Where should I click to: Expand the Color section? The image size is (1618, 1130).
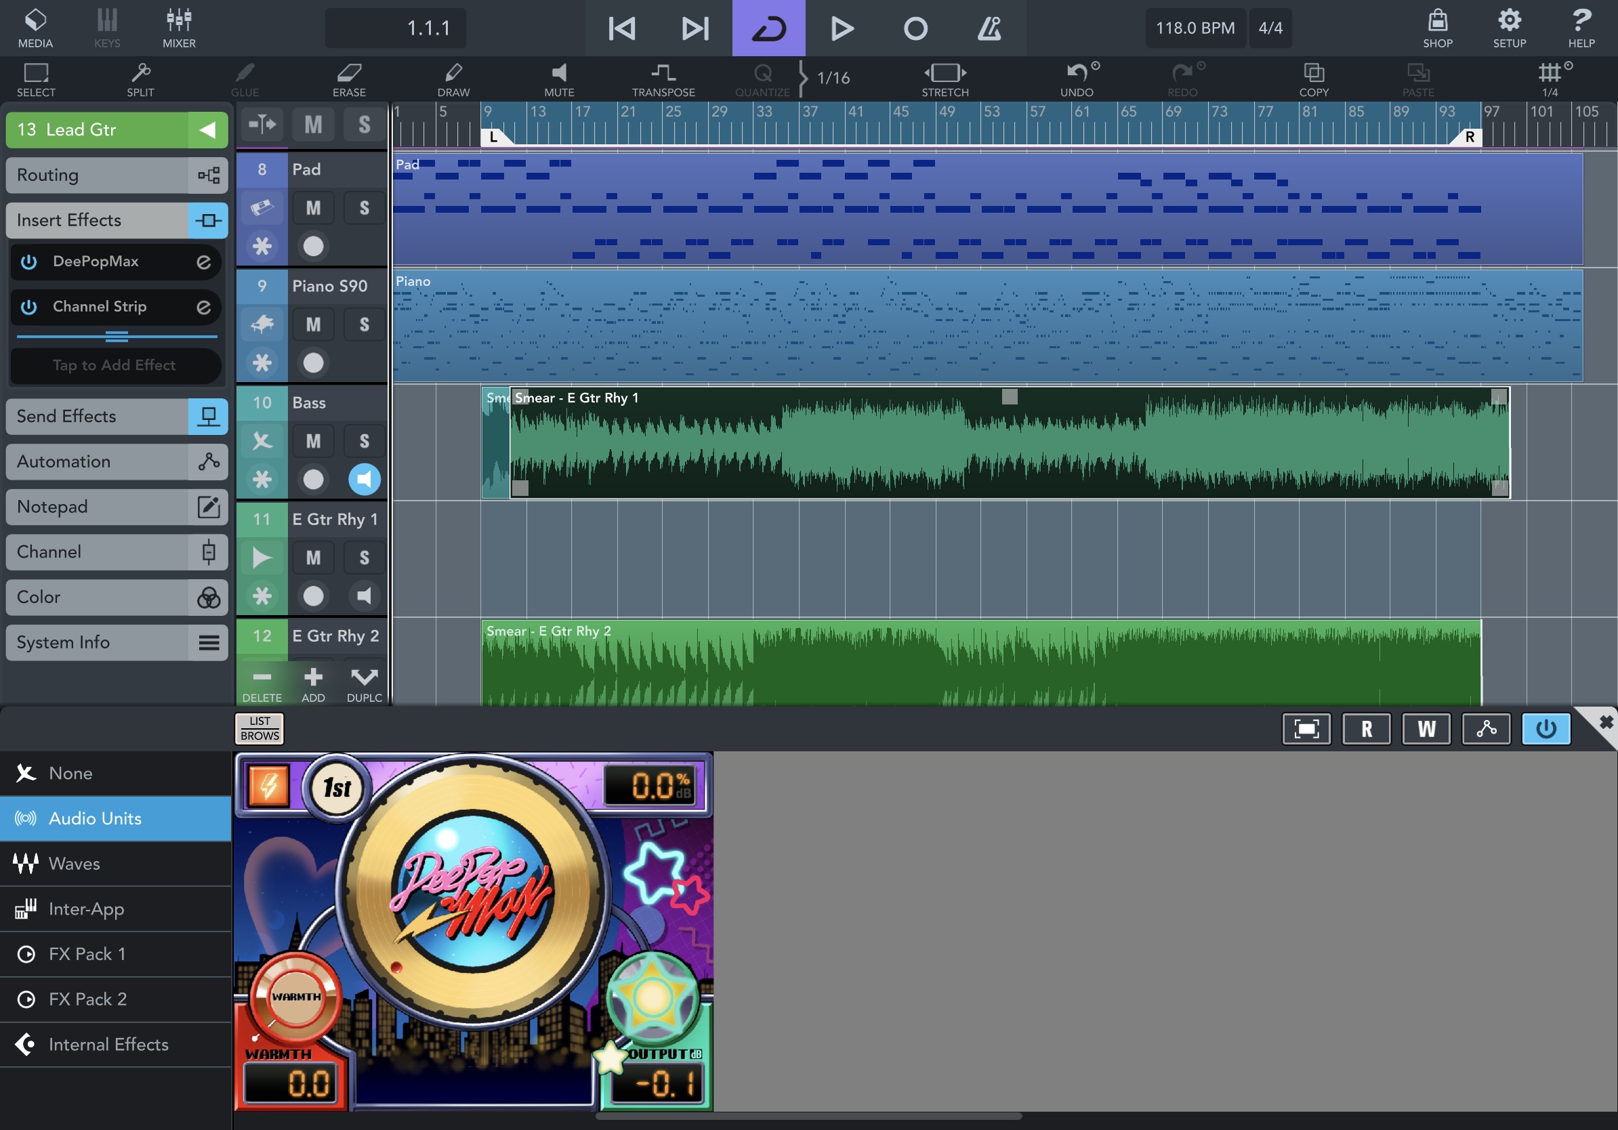[x=117, y=597]
